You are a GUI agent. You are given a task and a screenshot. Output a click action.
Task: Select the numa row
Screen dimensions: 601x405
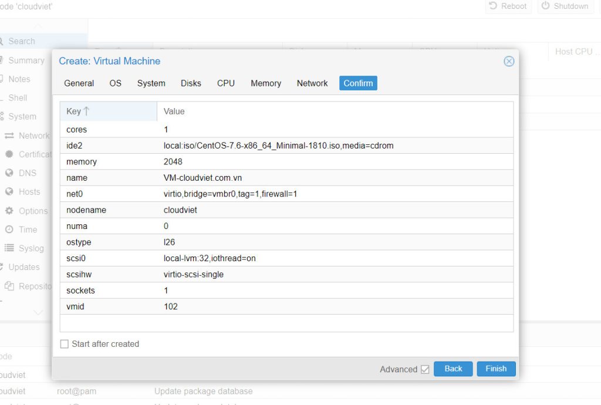point(286,226)
